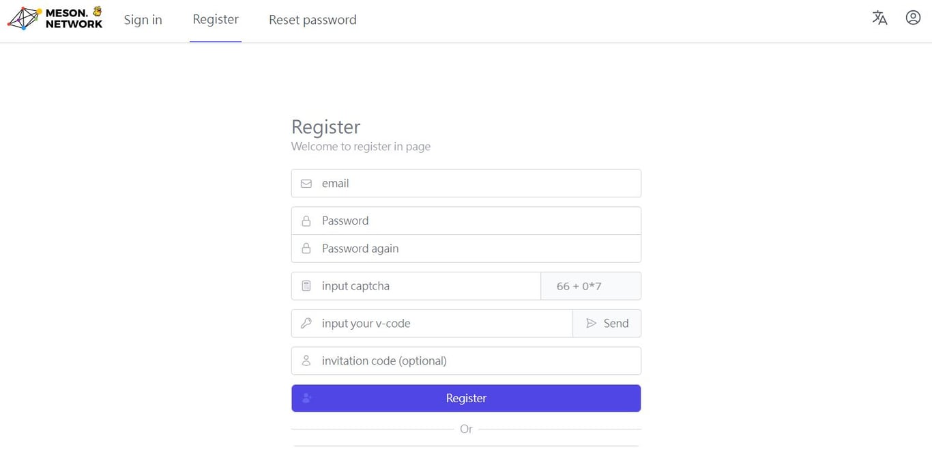
Task: Focus the email input field
Action: point(478,184)
